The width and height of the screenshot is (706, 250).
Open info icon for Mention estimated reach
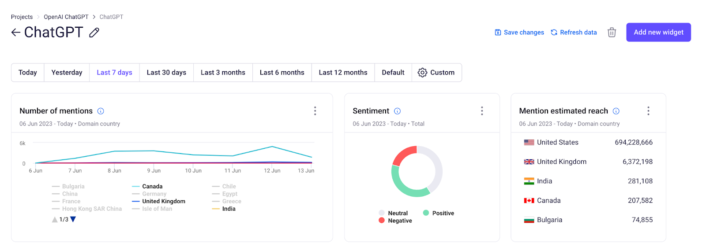(616, 111)
